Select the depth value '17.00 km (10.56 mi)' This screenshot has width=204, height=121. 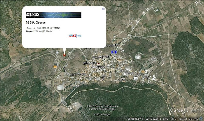click(42, 31)
